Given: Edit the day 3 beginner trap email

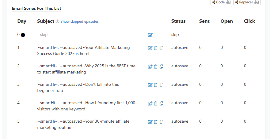Looking at the screenshot, I should pos(150,85).
